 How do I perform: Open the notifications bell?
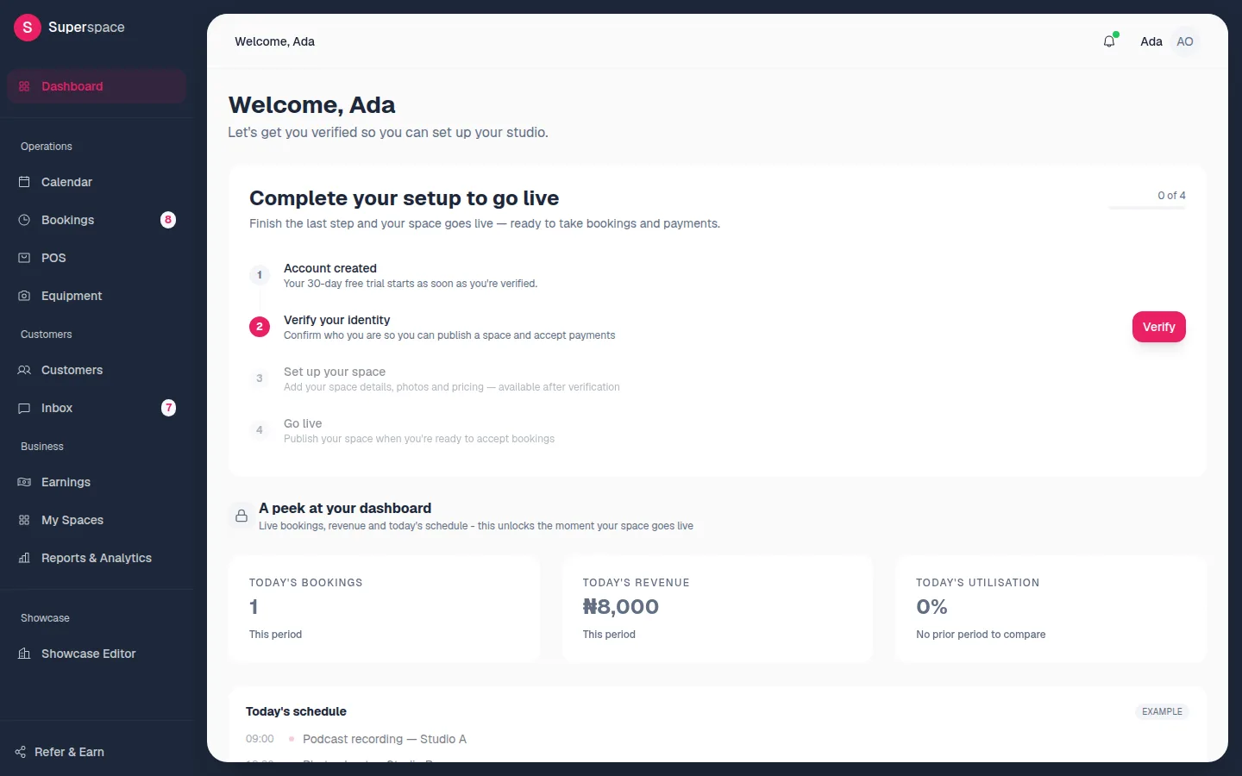[x=1109, y=41]
